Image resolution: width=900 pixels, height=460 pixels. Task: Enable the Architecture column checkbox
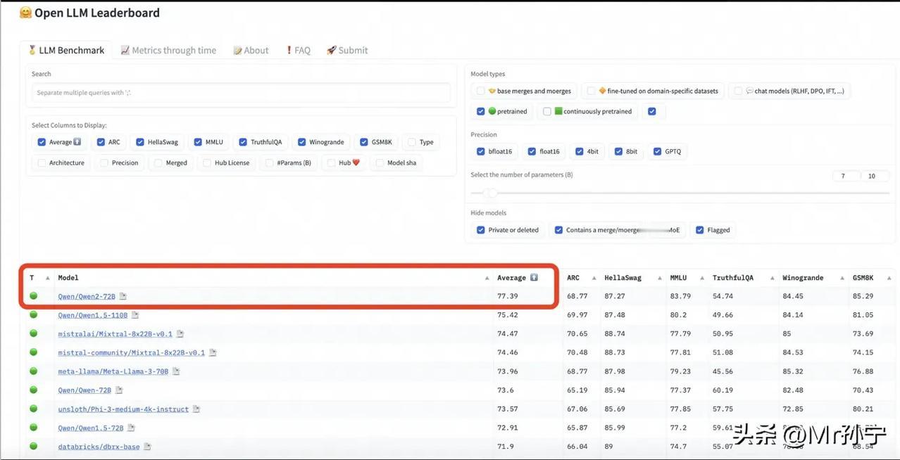42,162
